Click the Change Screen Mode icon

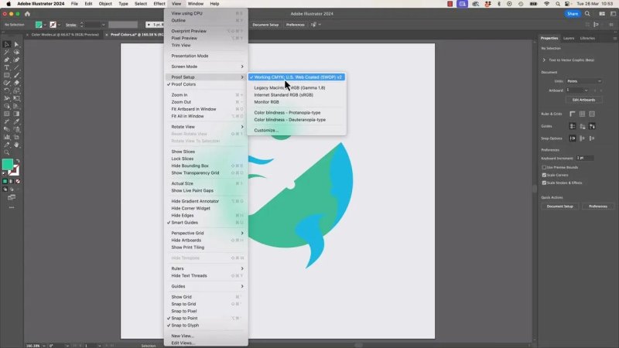[12, 197]
